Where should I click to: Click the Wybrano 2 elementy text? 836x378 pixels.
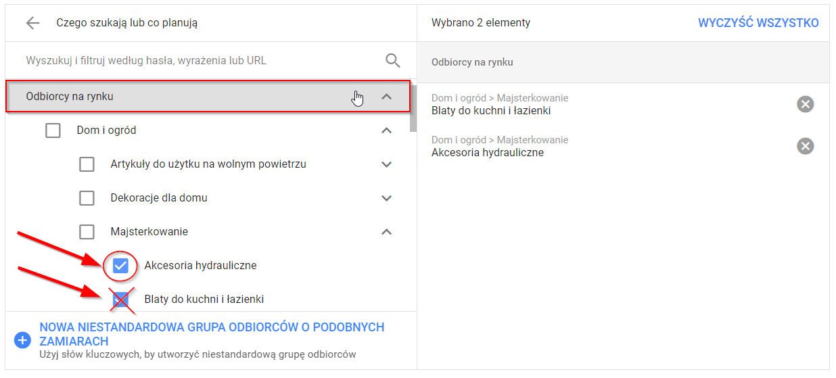[x=481, y=23]
